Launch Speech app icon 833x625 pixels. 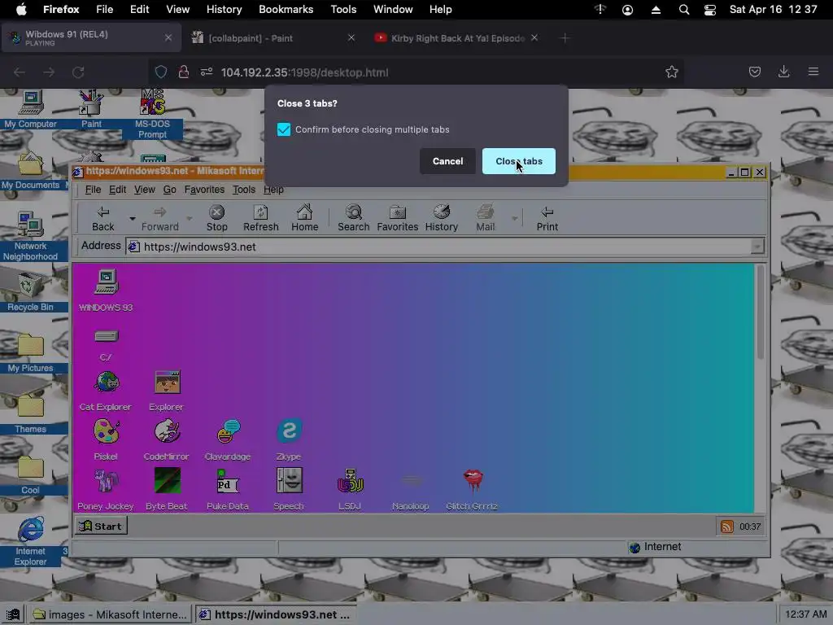click(x=289, y=489)
